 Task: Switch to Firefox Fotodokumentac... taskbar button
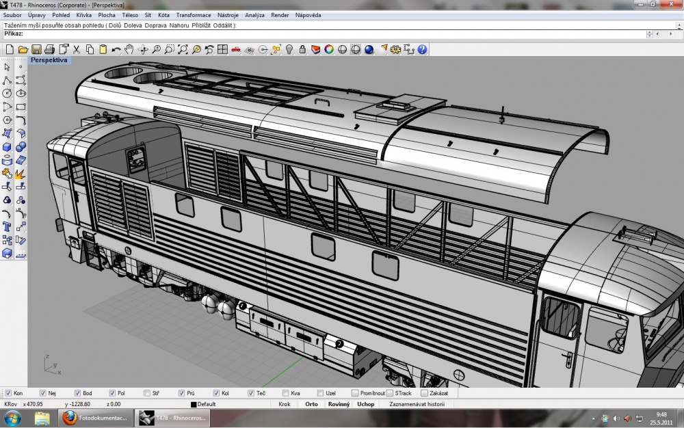(x=96, y=418)
